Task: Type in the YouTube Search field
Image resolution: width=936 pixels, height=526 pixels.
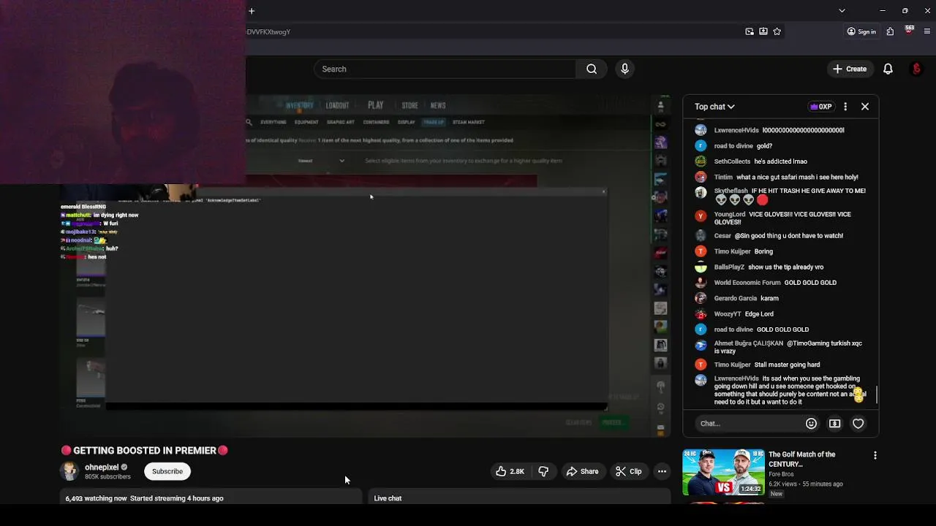Action: pyautogui.click(x=445, y=69)
